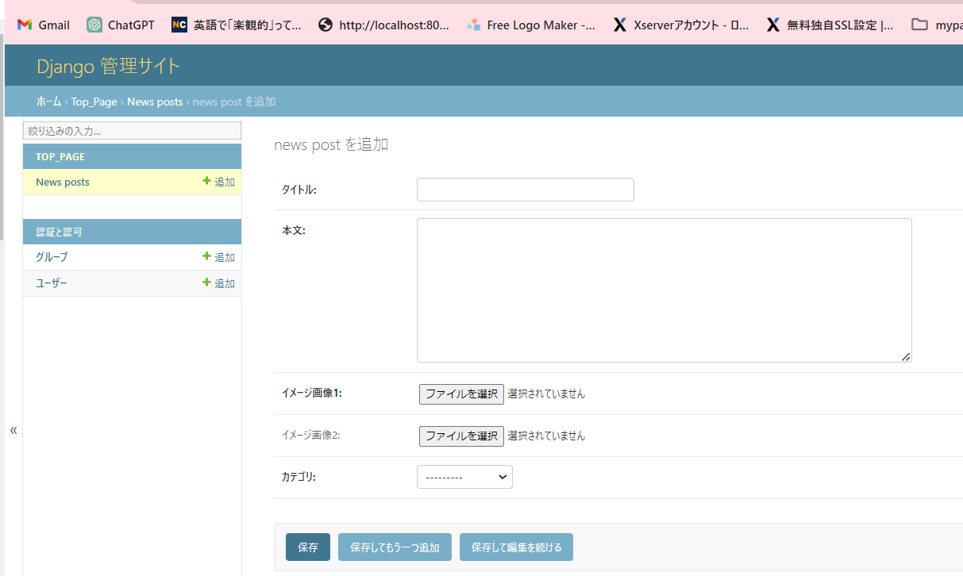Open the カテゴリ dropdown
Image resolution: width=963 pixels, height=576 pixels.
click(464, 477)
